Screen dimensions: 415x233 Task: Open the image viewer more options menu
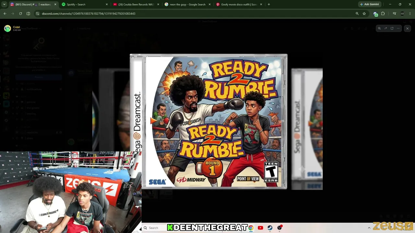398,28
